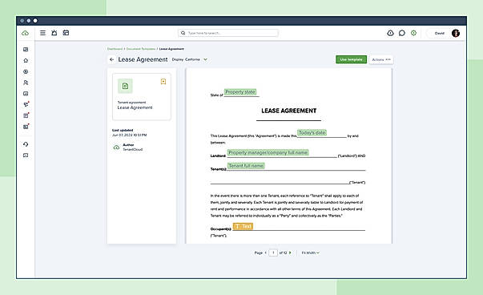
Task: Click the 'Lease Agreement' title on the template card
Action: coord(135,107)
